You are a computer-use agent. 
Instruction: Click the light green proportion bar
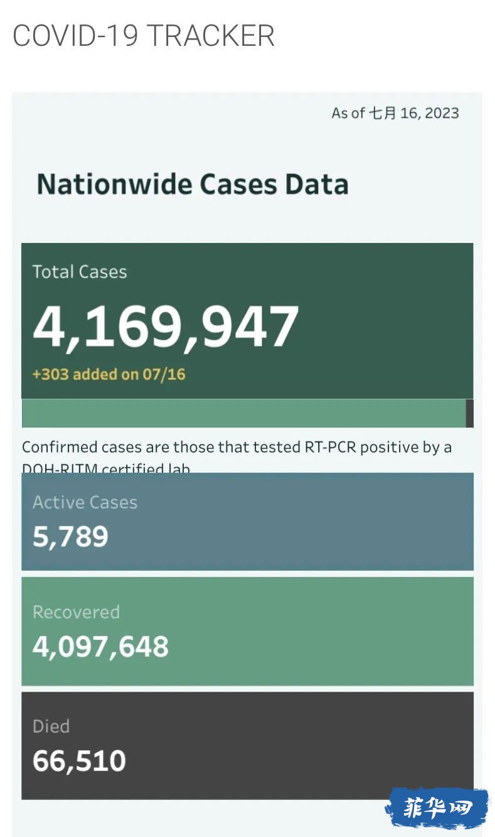click(x=244, y=413)
